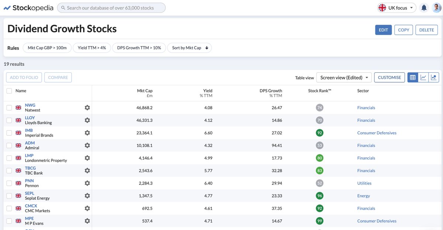Open the LLOY ticker link

pyautogui.click(x=30, y=118)
